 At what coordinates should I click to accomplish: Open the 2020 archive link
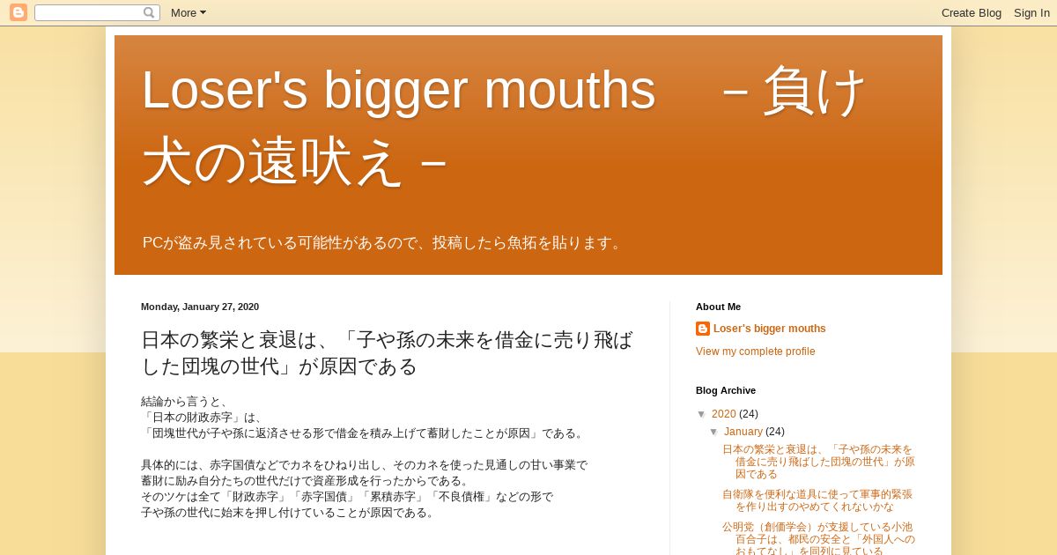(724, 414)
